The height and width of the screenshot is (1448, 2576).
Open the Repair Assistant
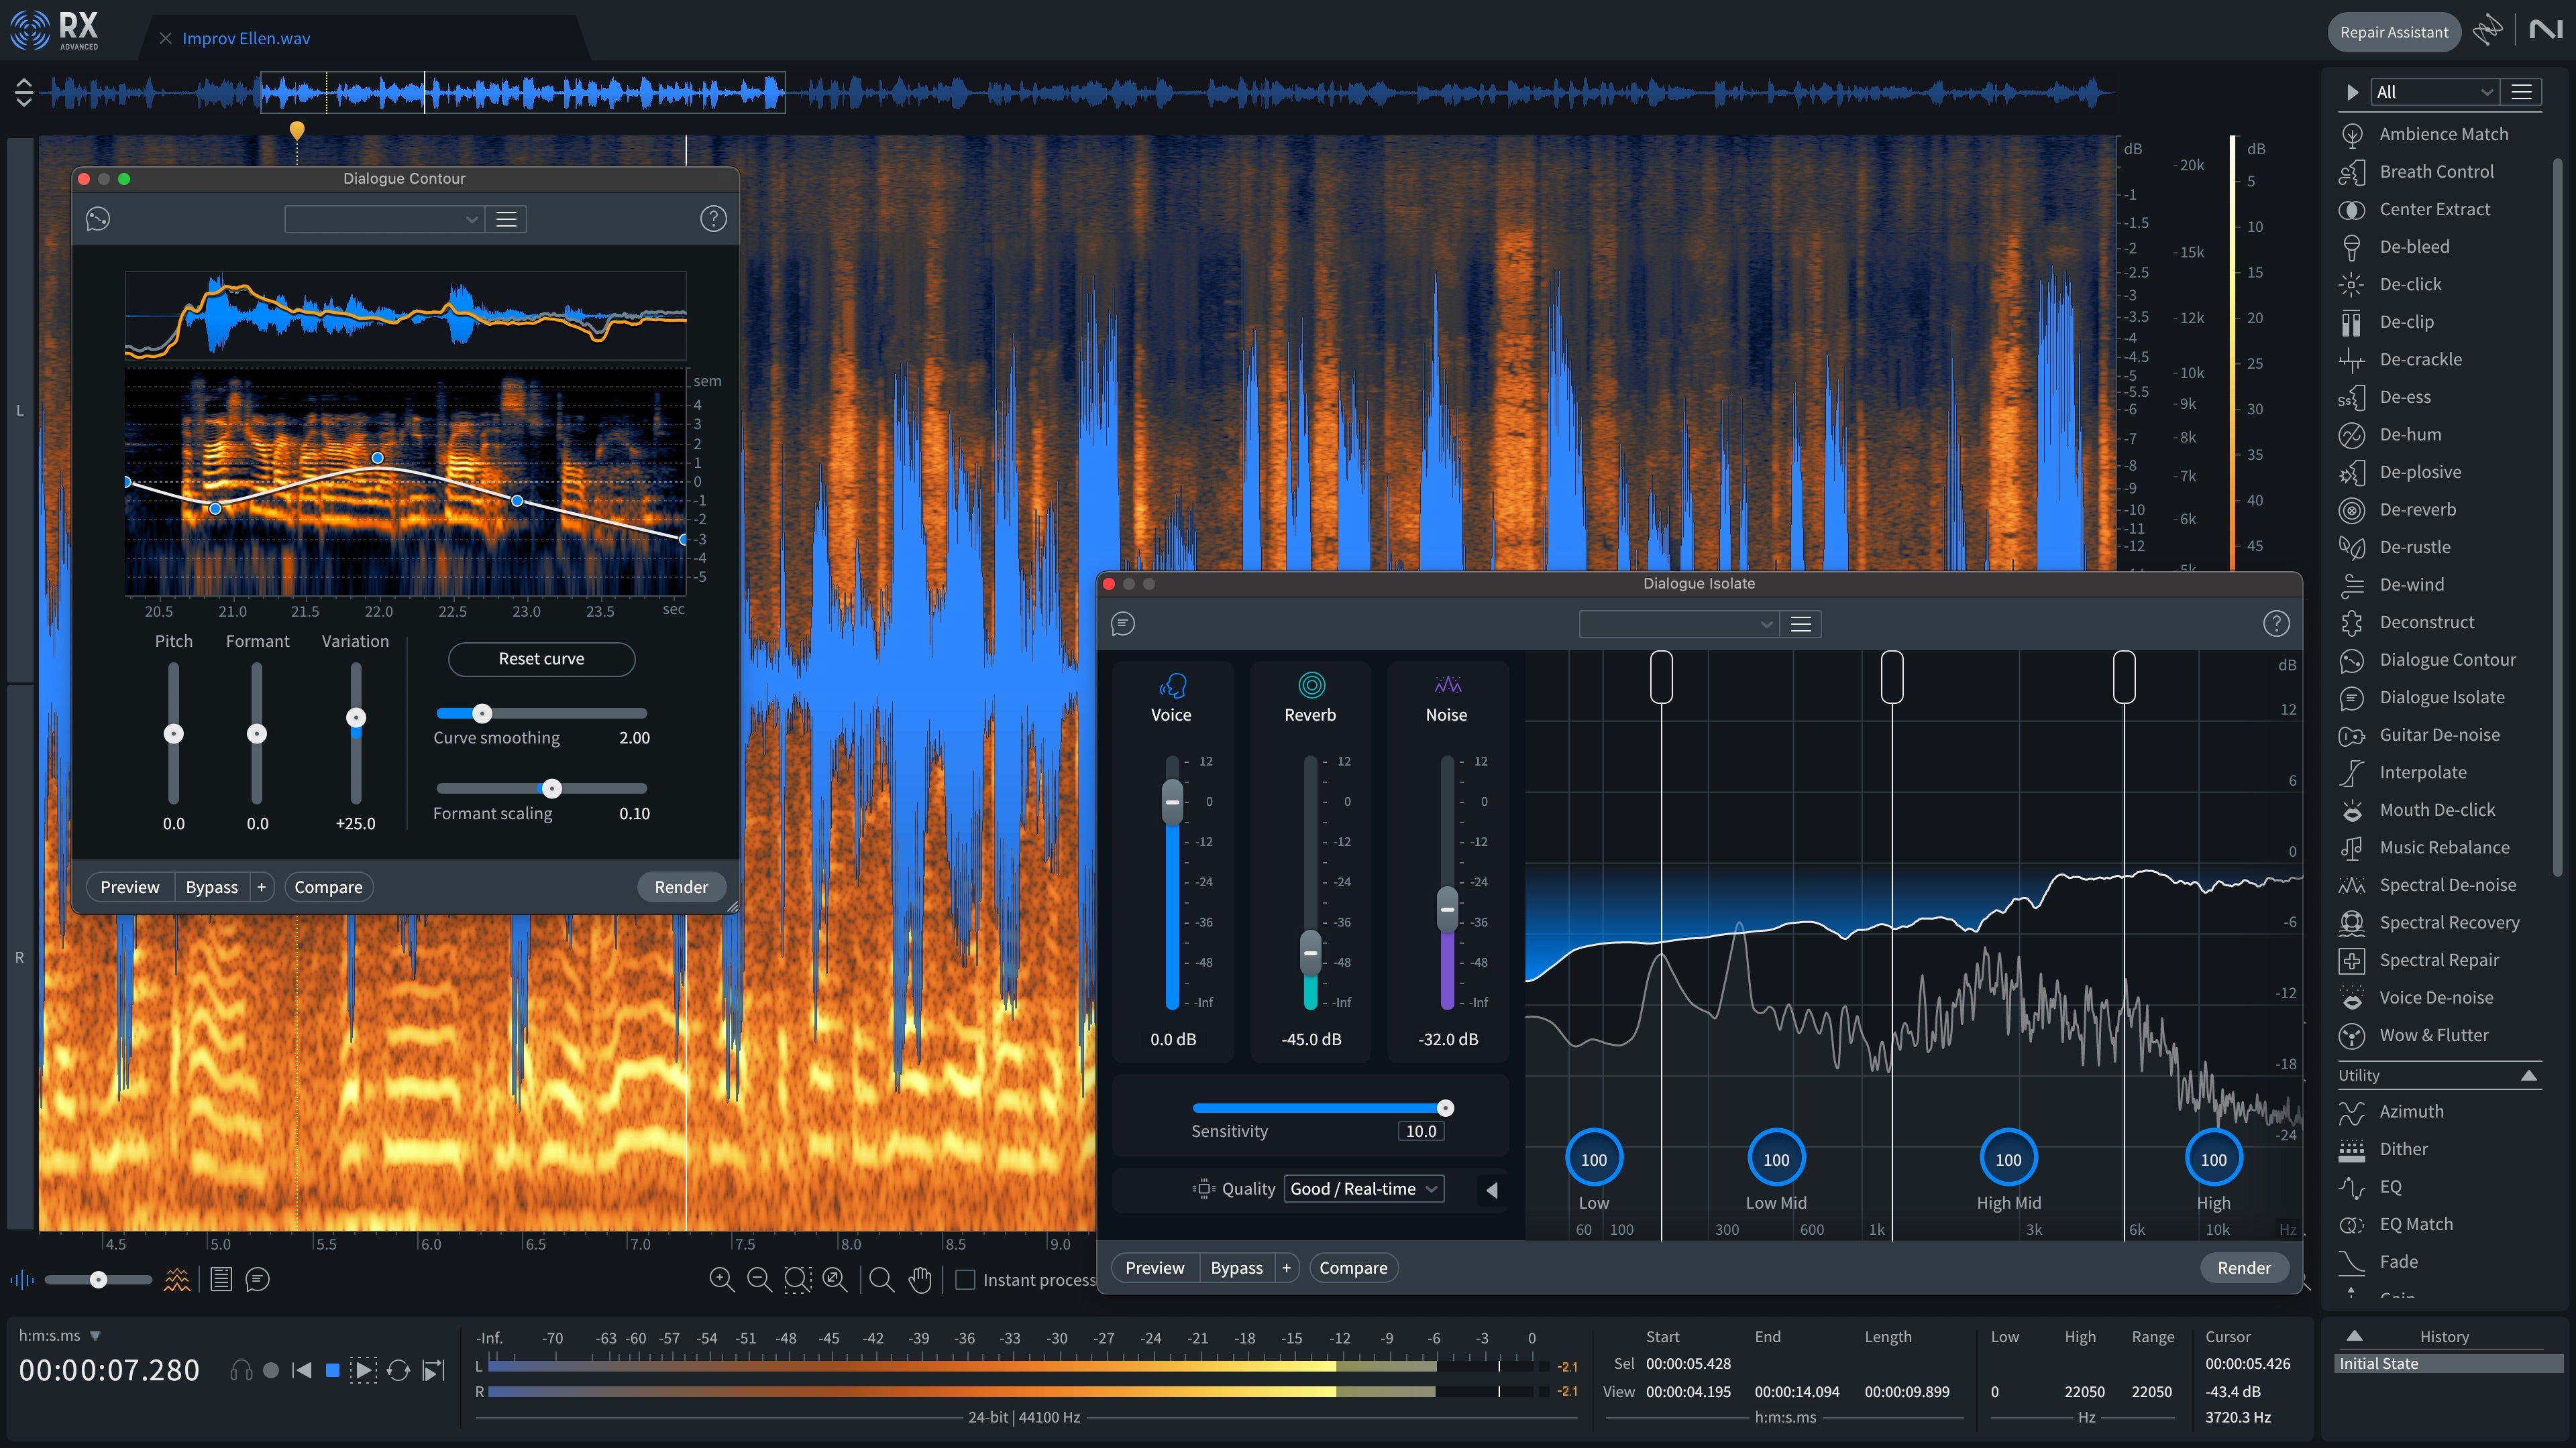[x=2393, y=31]
